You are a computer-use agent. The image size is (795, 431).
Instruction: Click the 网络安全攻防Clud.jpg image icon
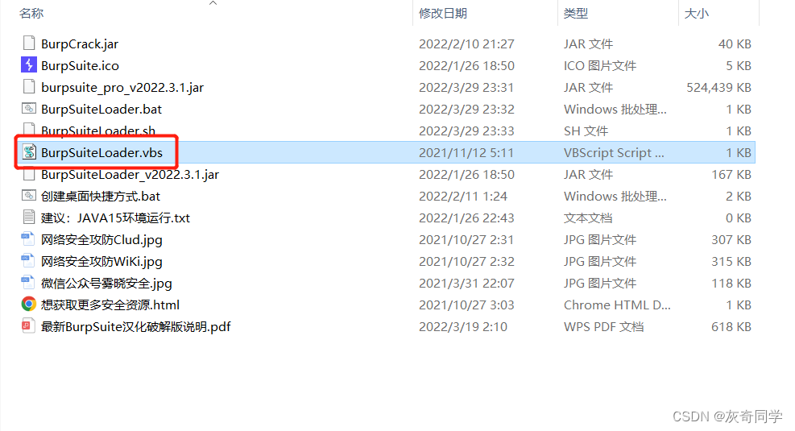[x=27, y=238]
